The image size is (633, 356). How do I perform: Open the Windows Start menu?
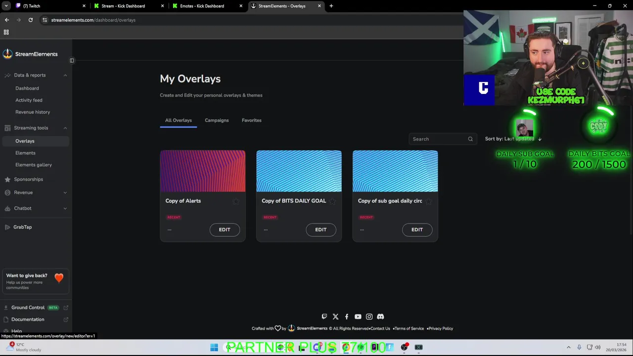pyautogui.click(x=214, y=348)
